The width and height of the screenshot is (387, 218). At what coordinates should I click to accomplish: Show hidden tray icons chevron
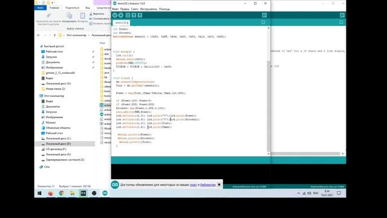tap(298, 193)
